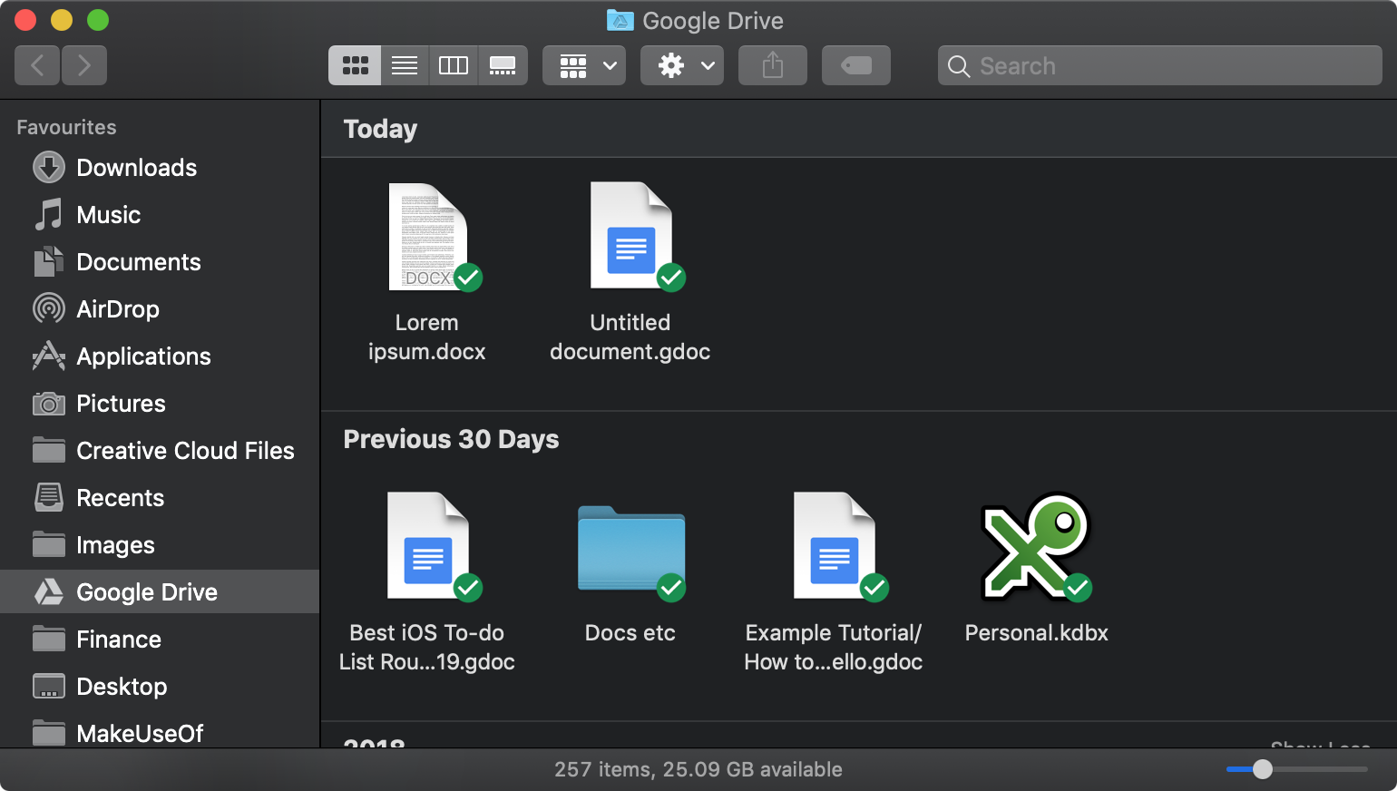This screenshot has width=1397, height=791.
Task: Open Documents in the sidebar
Action: pos(160,262)
